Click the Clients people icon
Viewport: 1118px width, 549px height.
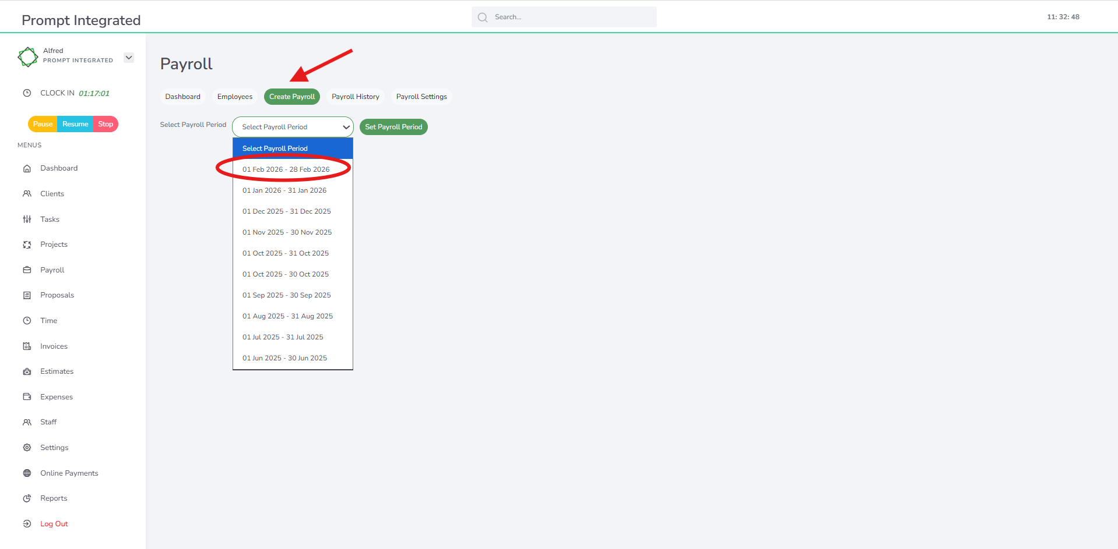(x=27, y=194)
